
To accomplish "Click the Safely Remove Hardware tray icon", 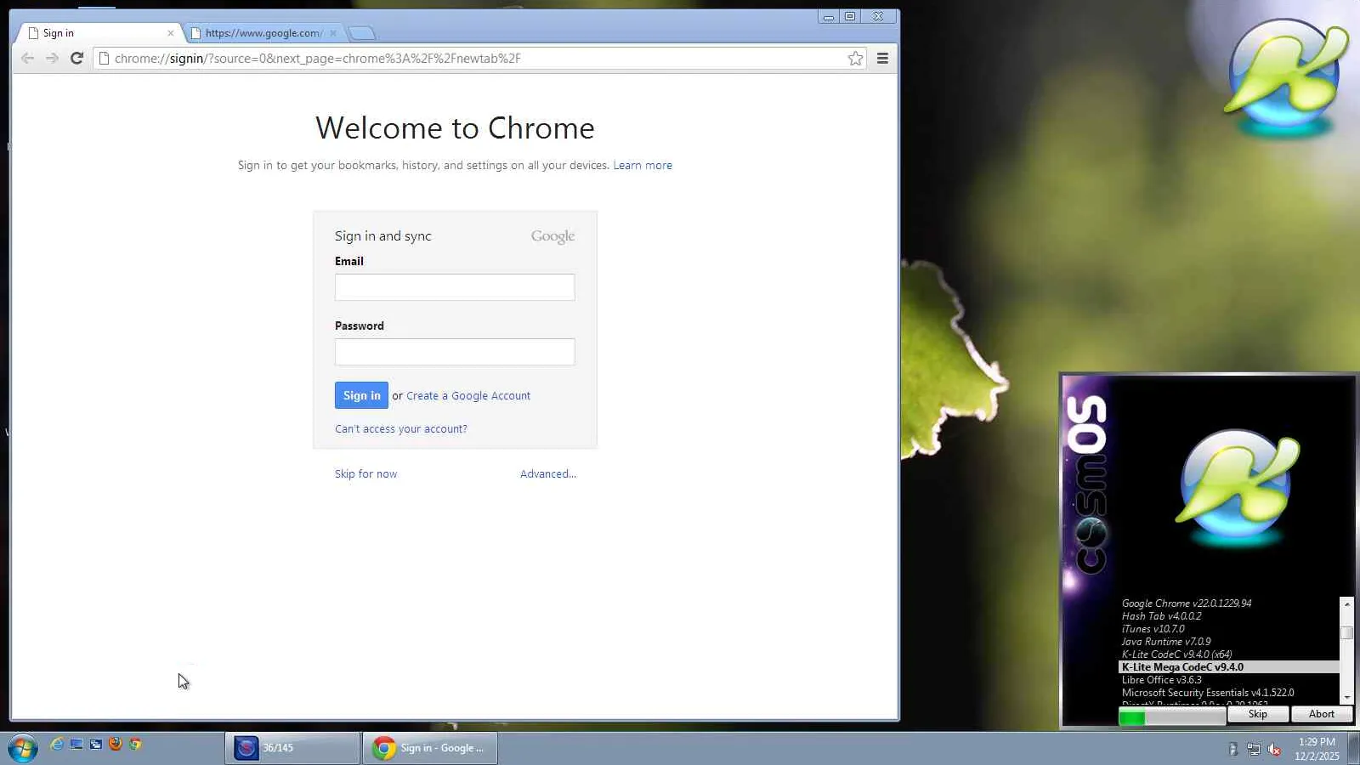I will coord(1233,749).
